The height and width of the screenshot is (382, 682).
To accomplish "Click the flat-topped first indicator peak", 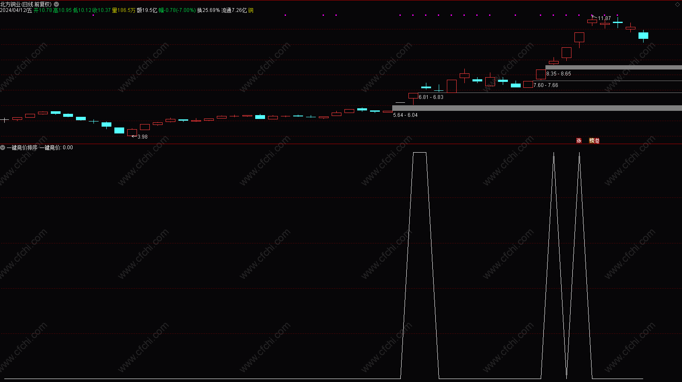I will 420,153.
